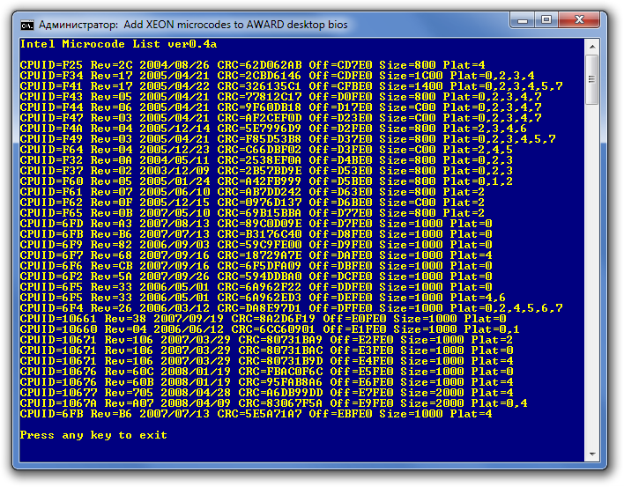The image size is (624, 487).
Task: Click the CPUID=F4A Rev=04 line
Action: pos(273,129)
